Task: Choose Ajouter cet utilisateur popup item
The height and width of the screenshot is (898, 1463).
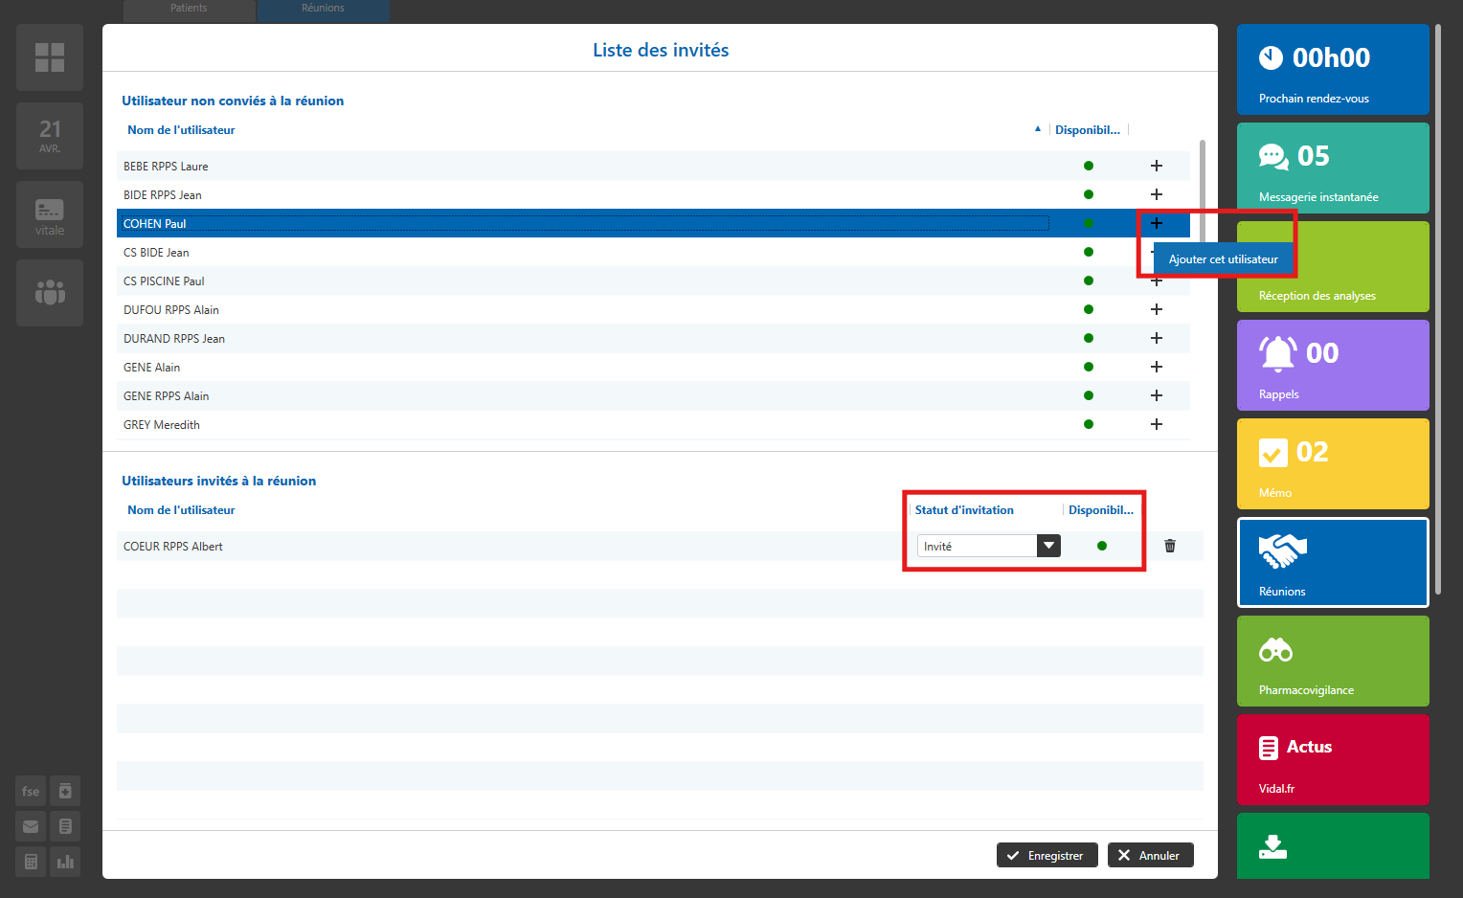Action: click(1223, 259)
